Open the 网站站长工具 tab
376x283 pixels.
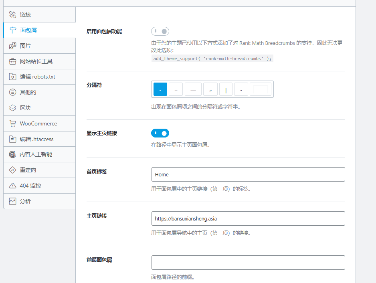[x=40, y=61]
